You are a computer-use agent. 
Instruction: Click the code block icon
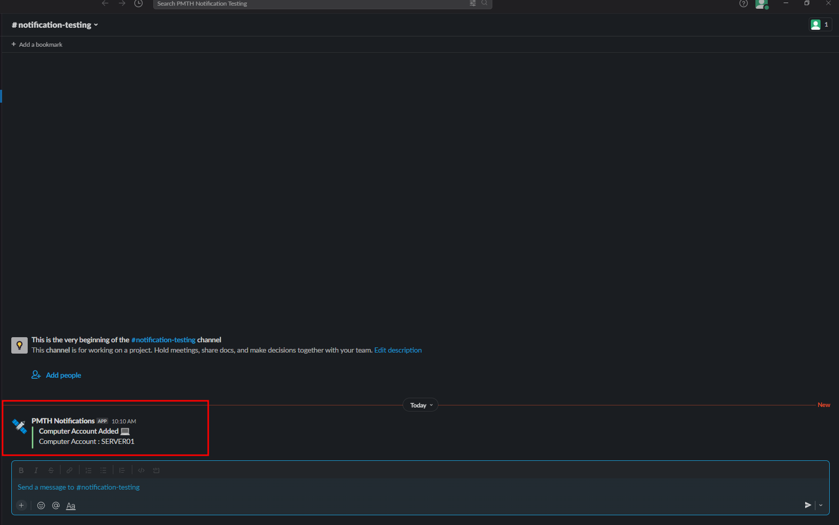(x=156, y=470)
